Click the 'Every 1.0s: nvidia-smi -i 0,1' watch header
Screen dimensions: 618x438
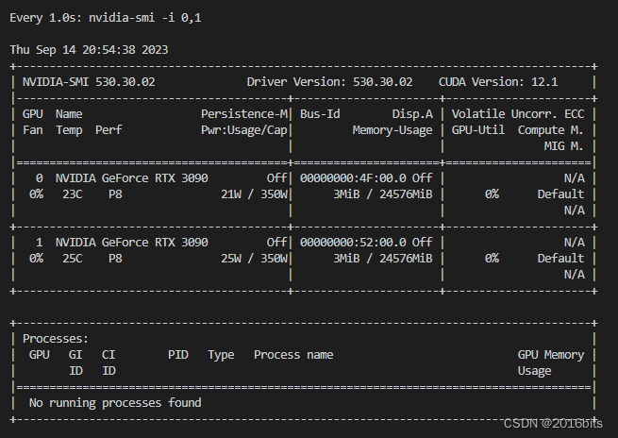coord(106,18)
